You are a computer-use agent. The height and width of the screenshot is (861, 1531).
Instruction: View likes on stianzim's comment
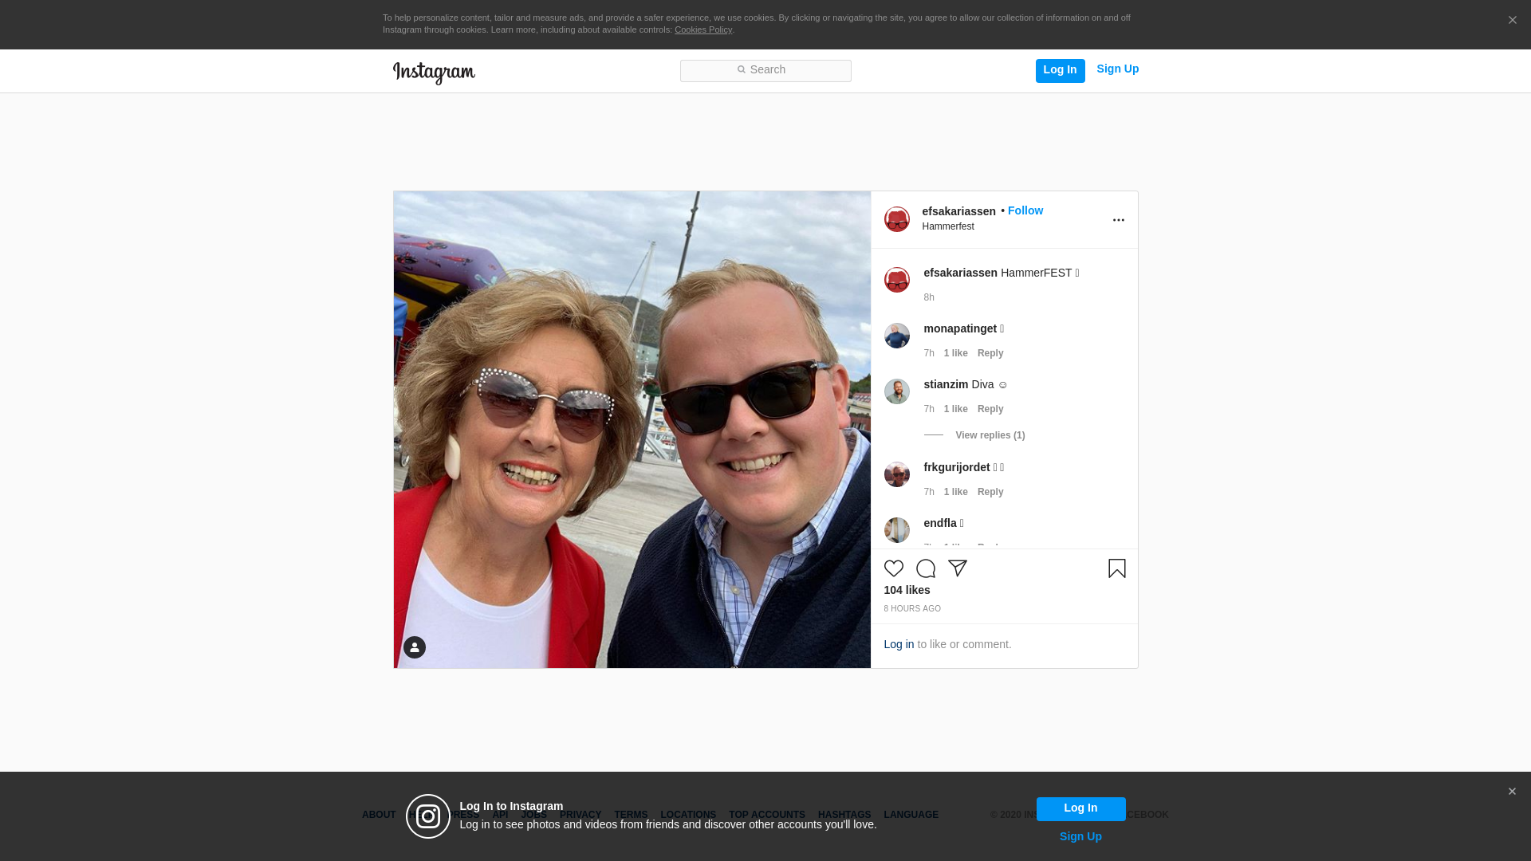(x=955, y=409)
